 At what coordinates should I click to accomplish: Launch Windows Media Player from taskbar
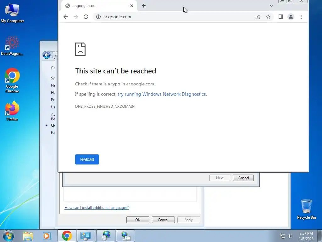click(x=47, y=236)
